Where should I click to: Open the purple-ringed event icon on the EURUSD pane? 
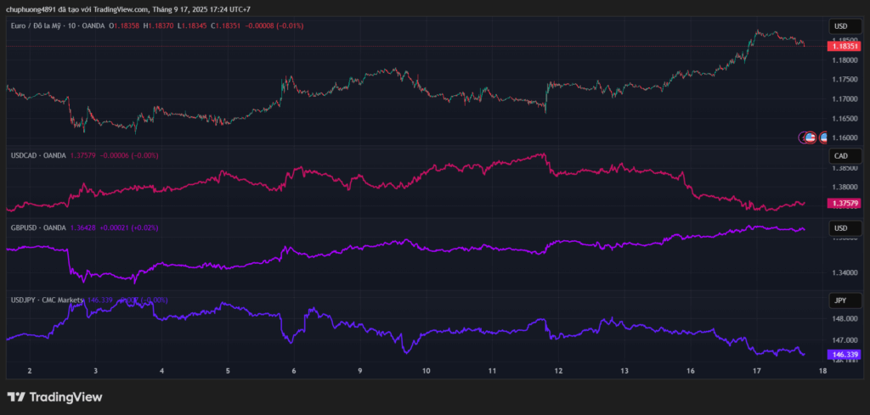click(802, 137)
